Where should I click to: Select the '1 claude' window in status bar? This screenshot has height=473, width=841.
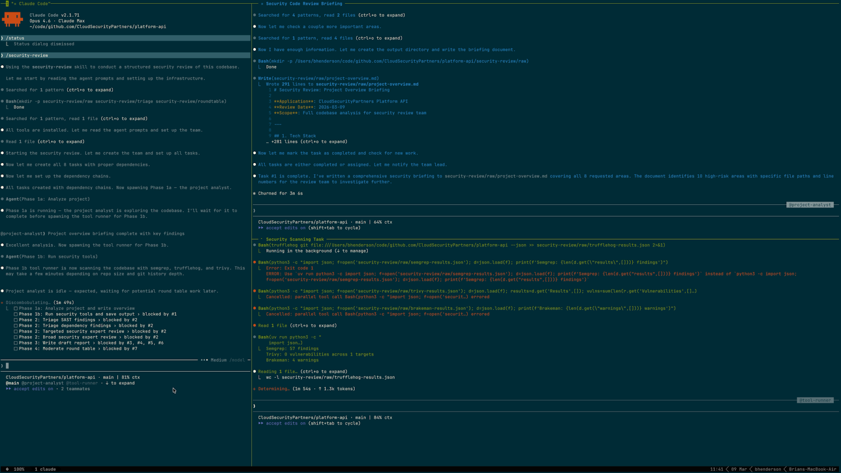tap(45, 469)
